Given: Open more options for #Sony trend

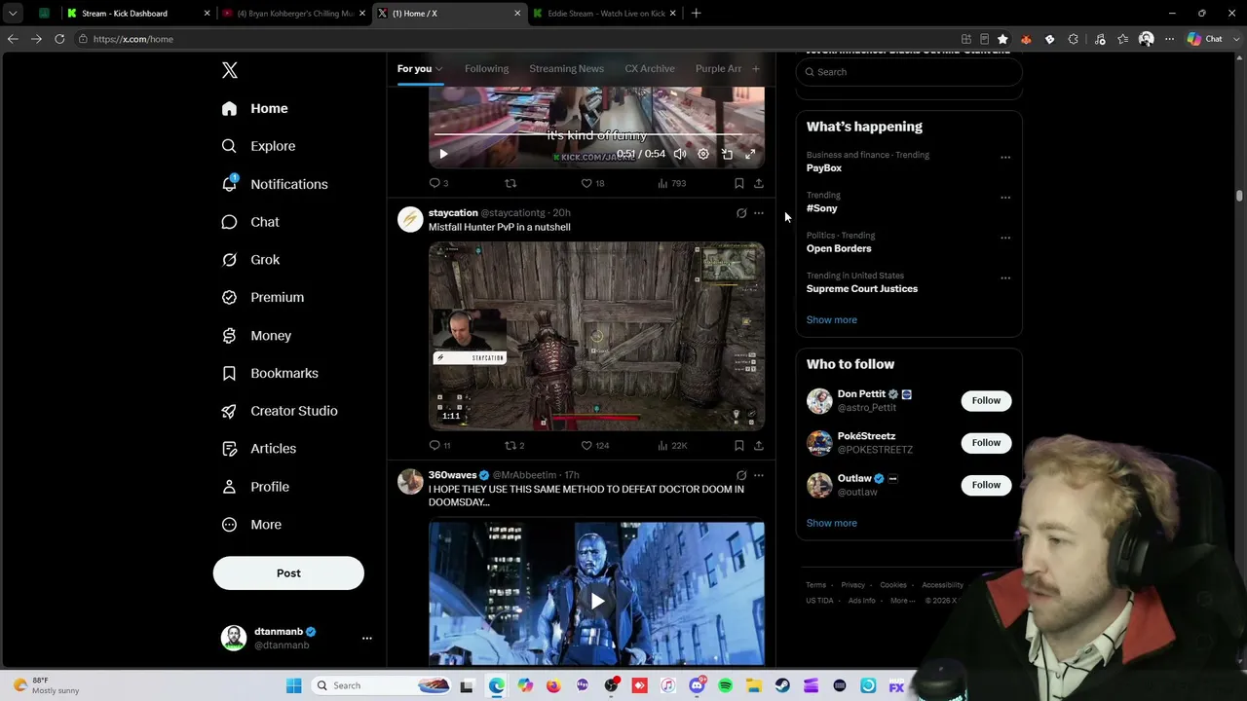Looking at the screenshot, I should pos(1005,198).
